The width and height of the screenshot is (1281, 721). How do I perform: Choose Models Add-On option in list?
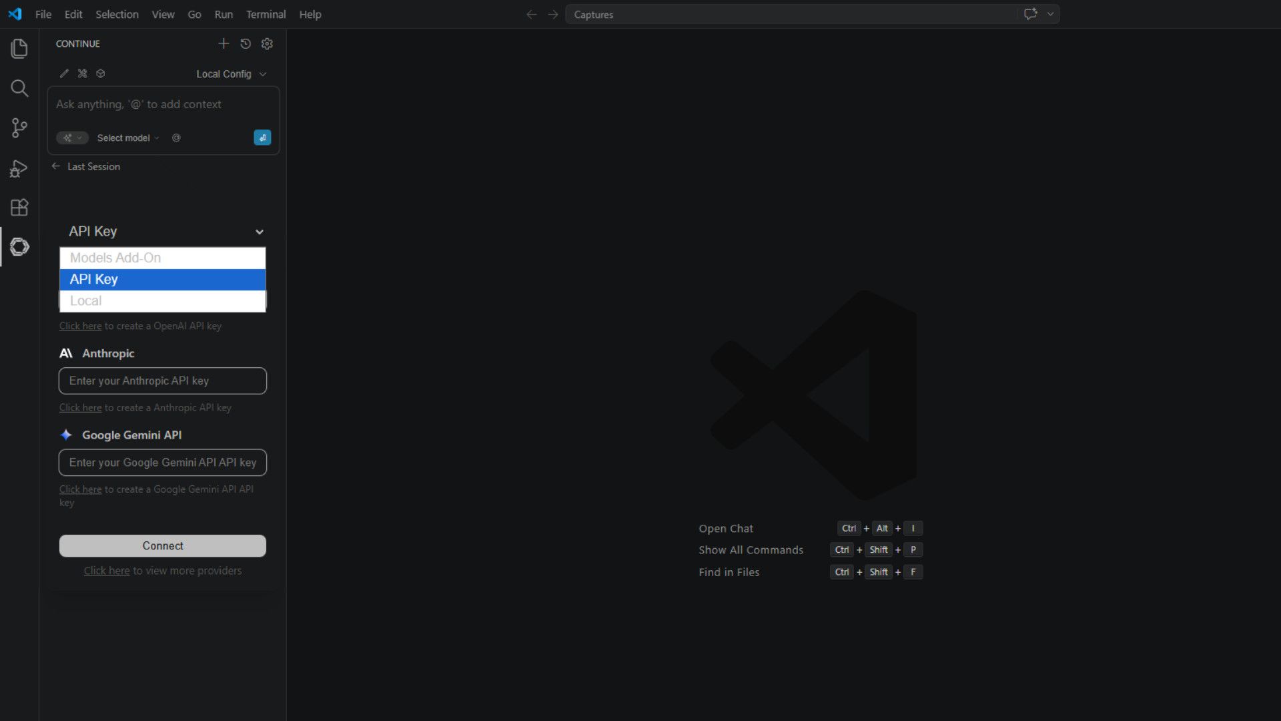pyautogui.click(x=163, y=258)
